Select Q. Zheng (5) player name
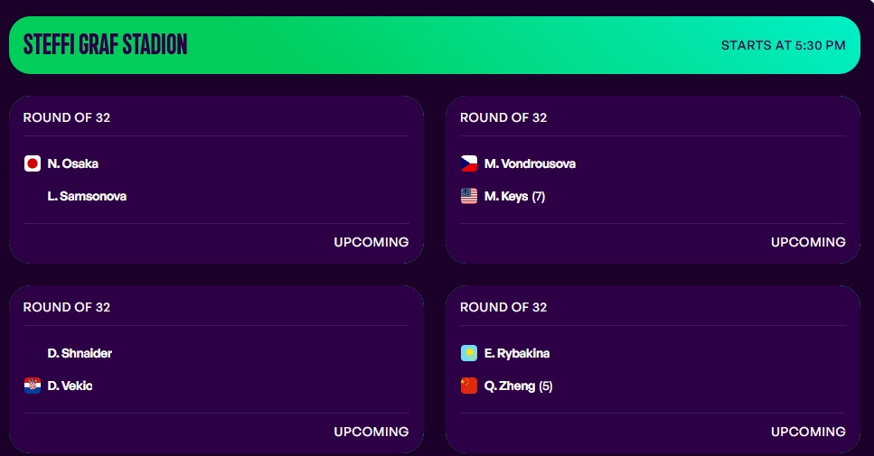 519,386
